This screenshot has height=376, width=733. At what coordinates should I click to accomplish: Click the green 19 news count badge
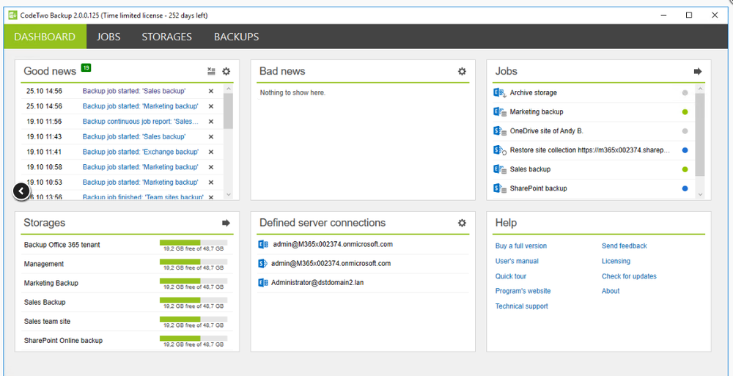click(x=86, y=68)
